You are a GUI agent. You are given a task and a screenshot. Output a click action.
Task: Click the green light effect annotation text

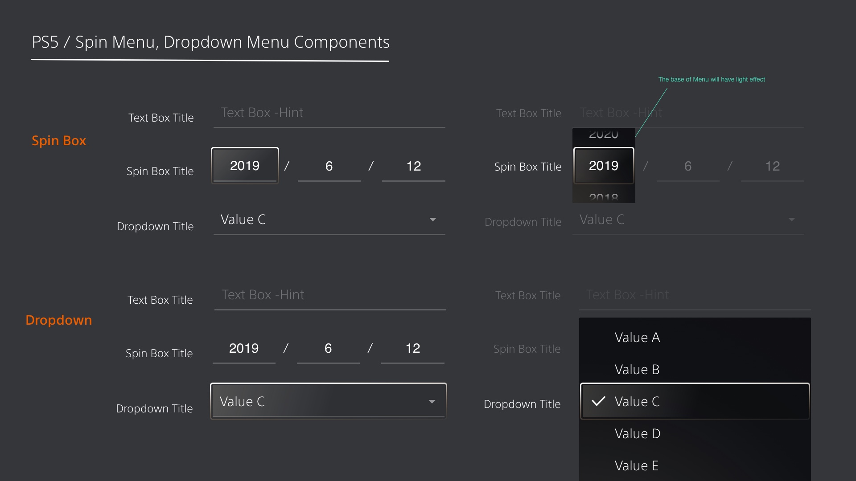point(712,79)
